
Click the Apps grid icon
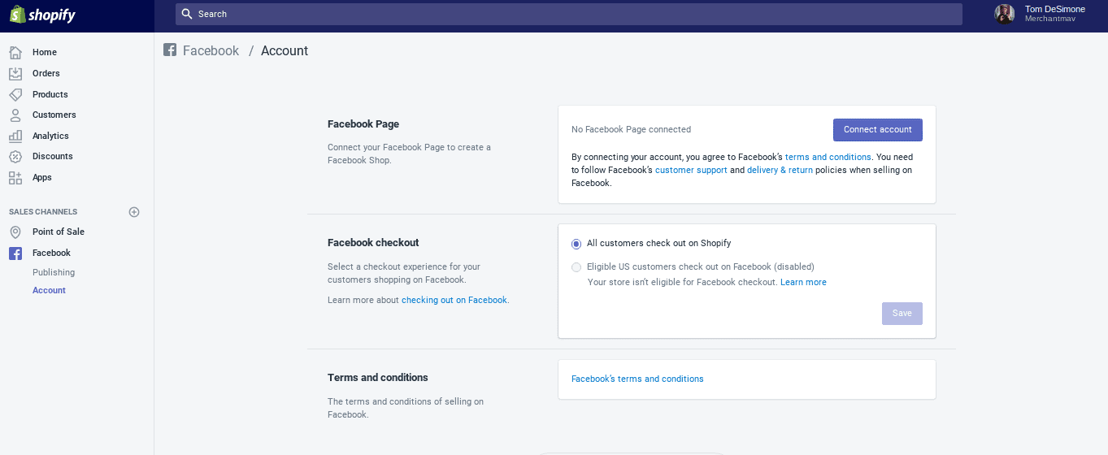pyautogui.click(x=15, y=177)
